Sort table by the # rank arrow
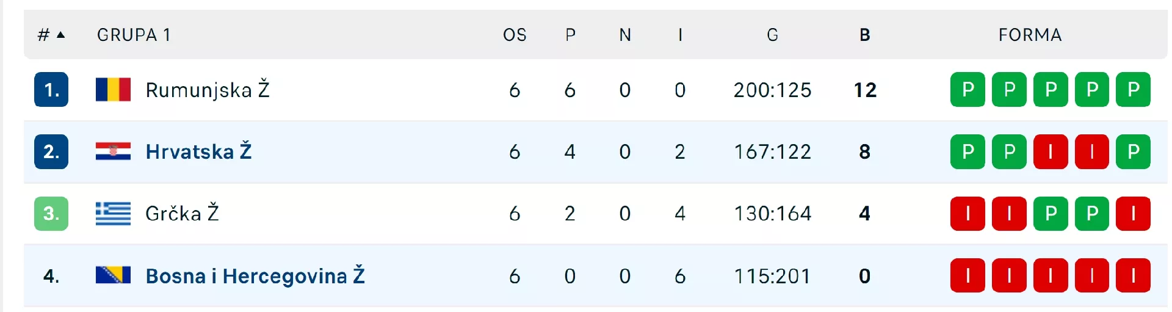Image resolution: width=1172 pixels, height=312 pixels. click(x=60, y=35)
